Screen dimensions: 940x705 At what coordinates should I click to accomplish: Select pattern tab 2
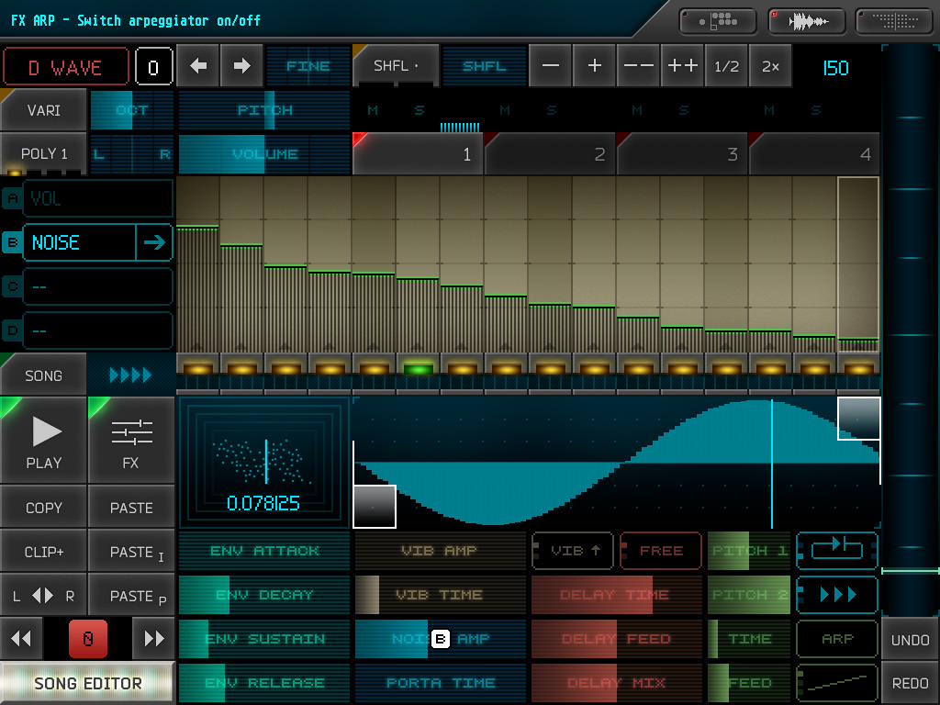pos(551,154)
